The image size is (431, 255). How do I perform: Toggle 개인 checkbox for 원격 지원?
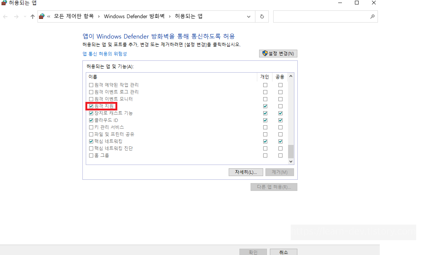265,106
